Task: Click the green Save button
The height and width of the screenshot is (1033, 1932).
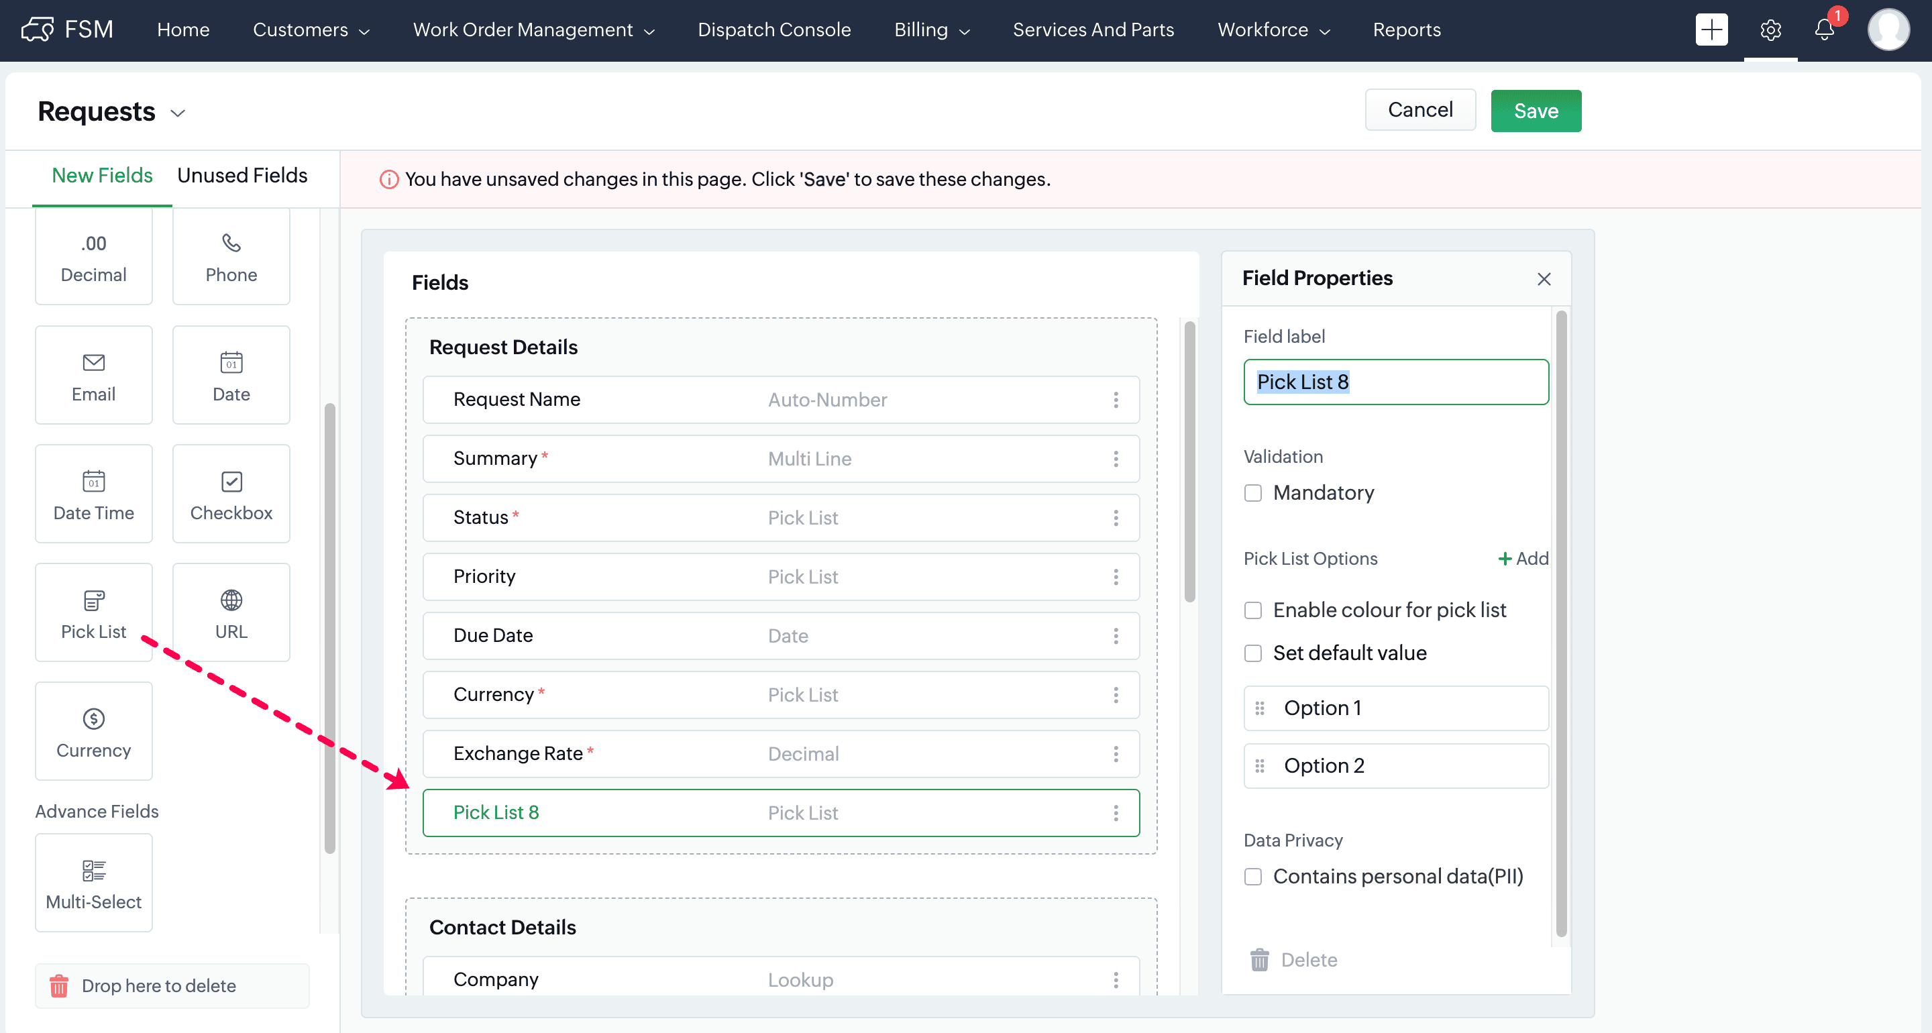Action: click(1536, 111)
